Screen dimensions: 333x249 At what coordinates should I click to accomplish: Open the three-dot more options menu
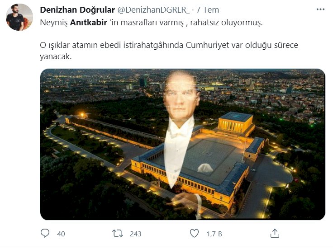click(x=320, y=9)
